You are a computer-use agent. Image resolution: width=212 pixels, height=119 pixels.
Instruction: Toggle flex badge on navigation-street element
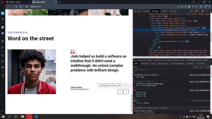click(x=204, y=28)
